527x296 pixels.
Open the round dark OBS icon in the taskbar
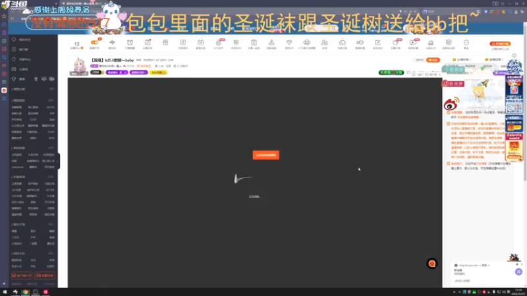(x=36, y=292)
